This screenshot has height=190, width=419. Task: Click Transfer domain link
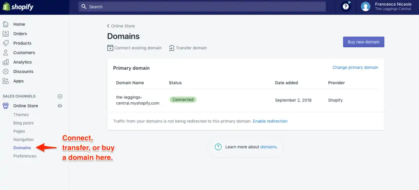click(x=191, y=48)
